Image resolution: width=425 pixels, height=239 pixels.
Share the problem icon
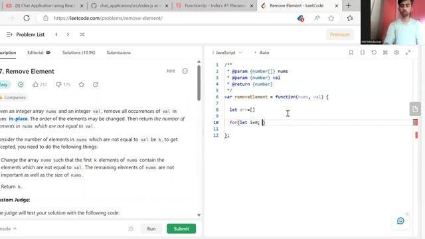point(96,84)
